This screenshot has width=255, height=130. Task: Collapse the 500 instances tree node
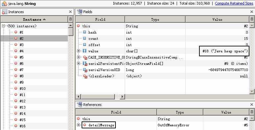point(3,26)
